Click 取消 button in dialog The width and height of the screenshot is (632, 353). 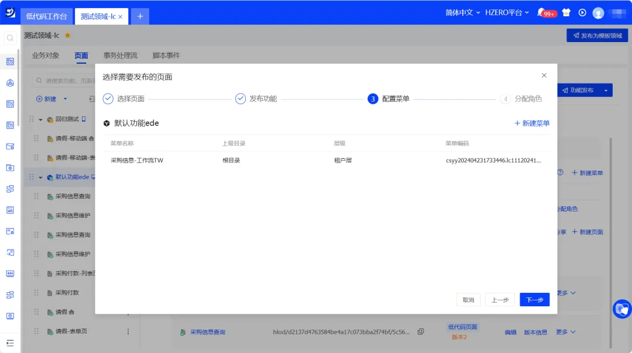click(468, 299)
